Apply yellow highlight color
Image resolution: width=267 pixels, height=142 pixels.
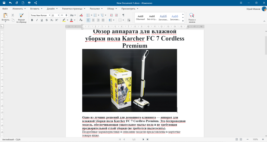(64, 20)
